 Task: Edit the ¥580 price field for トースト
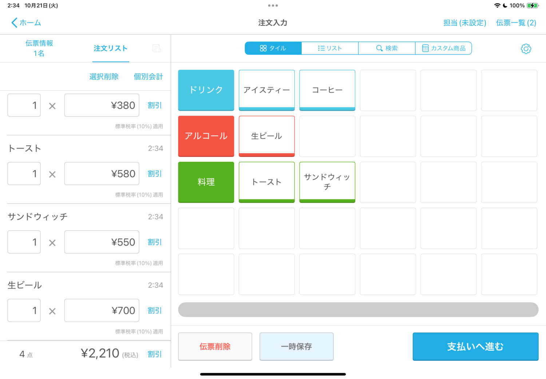coord(102,174)
